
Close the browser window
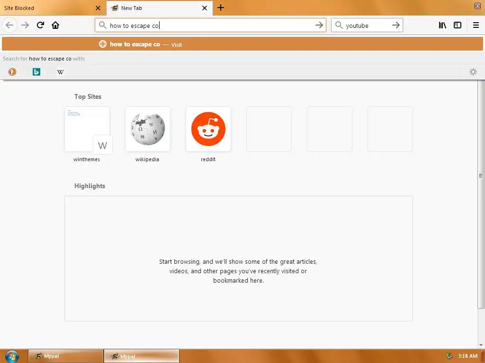click(x=477, y=6)
